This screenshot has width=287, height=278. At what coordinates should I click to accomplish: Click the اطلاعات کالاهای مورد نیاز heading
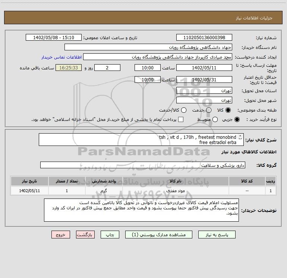pos(249,152)
